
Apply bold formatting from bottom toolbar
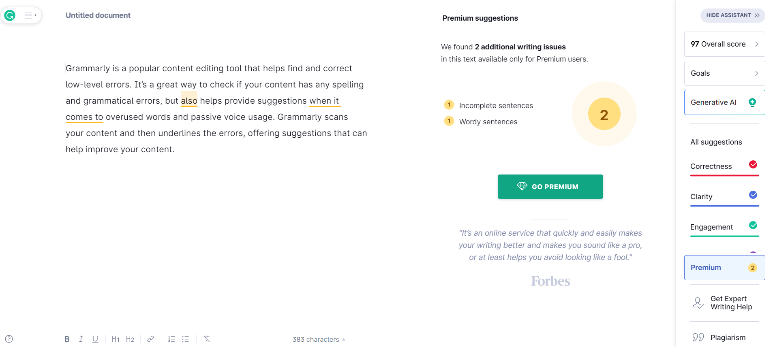[67, 339]
